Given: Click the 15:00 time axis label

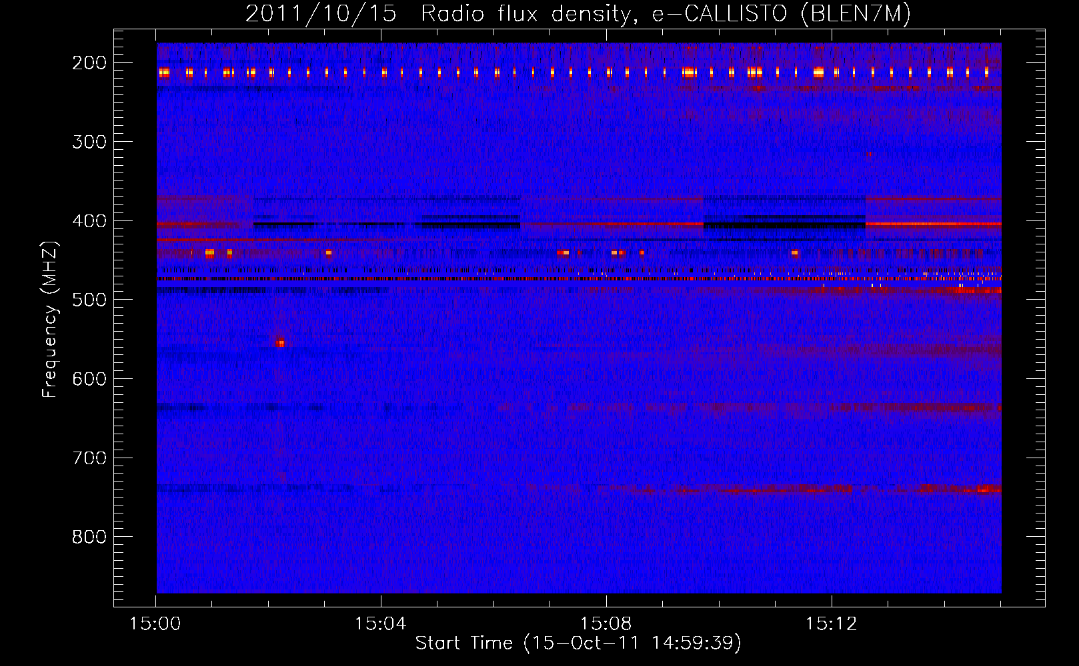Looking at the screenshot, I should (155, 624).
